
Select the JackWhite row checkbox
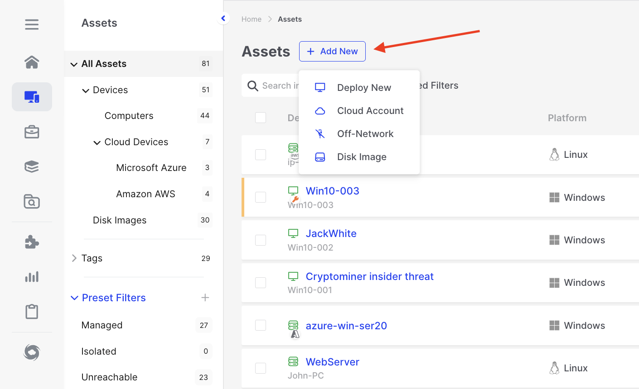tap(261, 240)
